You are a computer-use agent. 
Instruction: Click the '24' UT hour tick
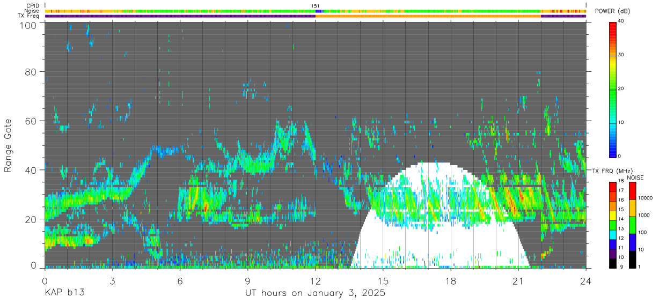tap(586, 280)
